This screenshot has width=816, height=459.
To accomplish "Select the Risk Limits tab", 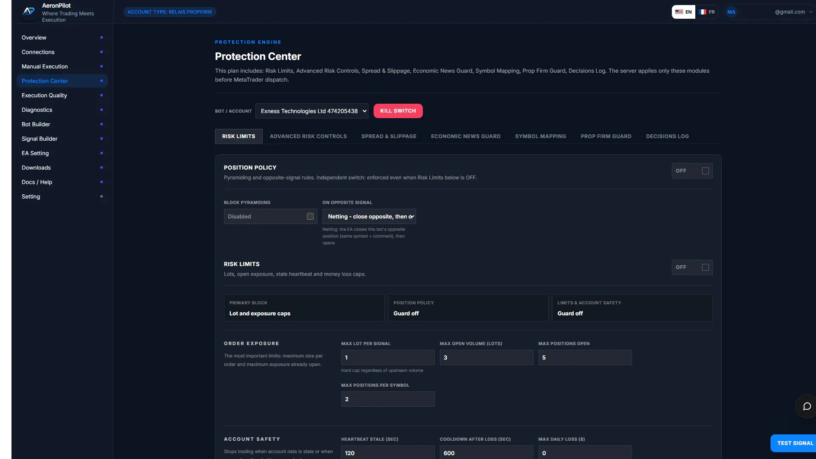I will (238, 136).
